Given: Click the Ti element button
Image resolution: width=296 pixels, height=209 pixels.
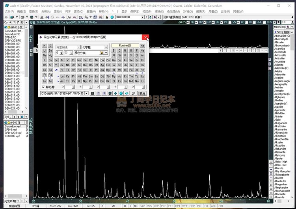Looking at the screenshot, I should coord(61,60).
